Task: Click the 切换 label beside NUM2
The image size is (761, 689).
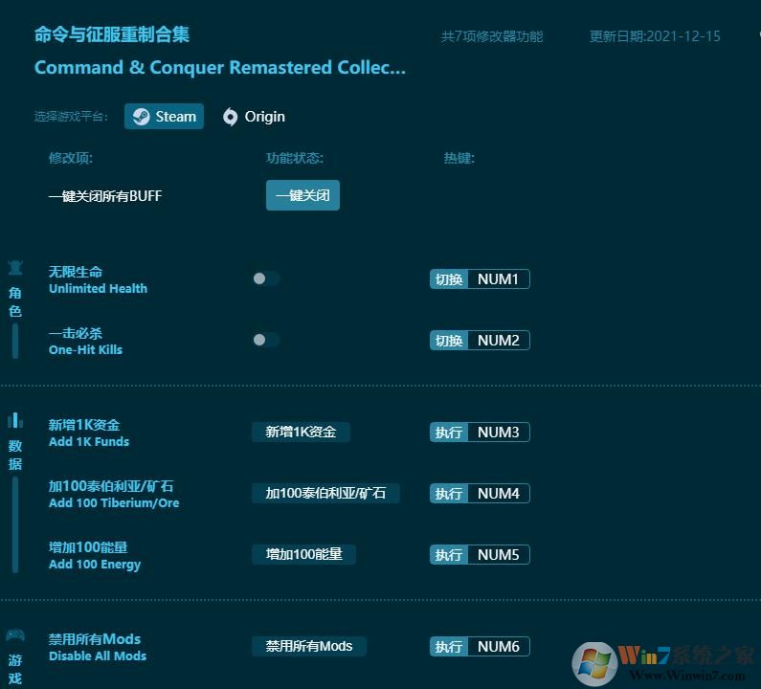Action: [x=449, y=340]
